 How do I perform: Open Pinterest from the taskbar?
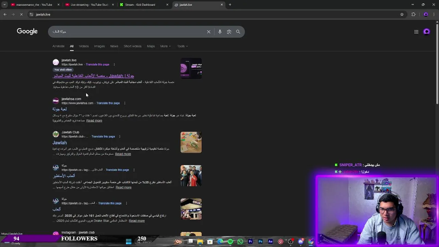pyautogui.click(x=281, y=242)
